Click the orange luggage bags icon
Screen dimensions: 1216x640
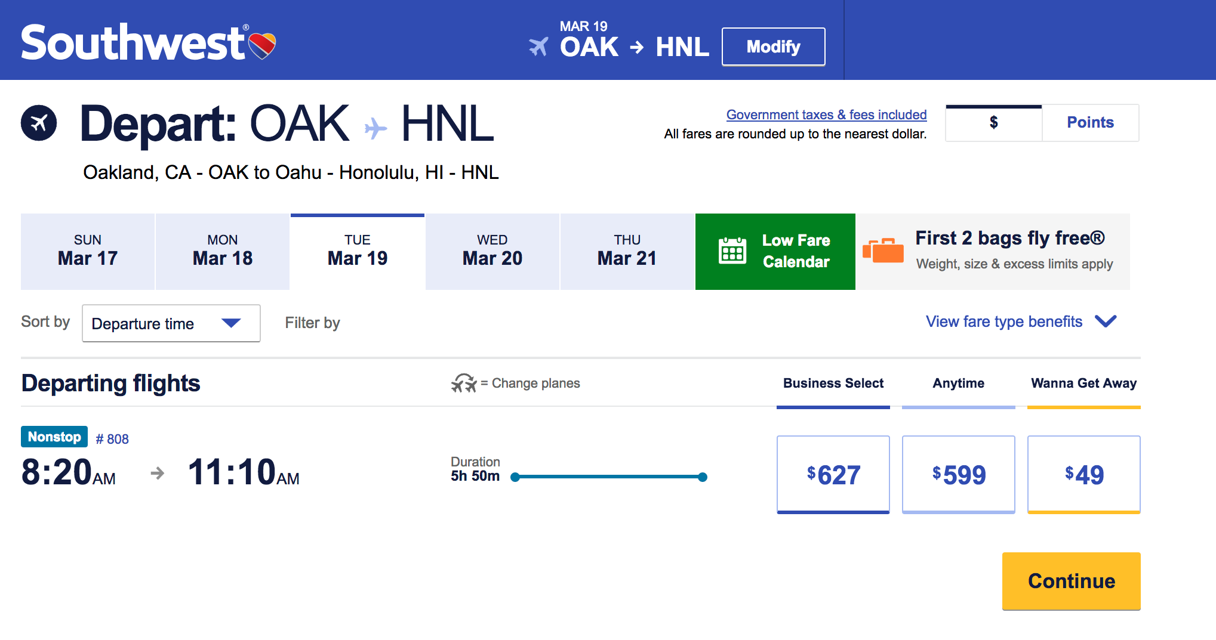[883, 250]
